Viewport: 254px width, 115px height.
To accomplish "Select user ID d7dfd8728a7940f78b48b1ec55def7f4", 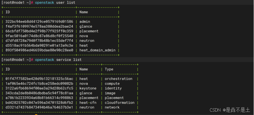I will click(x=39, y=41).
